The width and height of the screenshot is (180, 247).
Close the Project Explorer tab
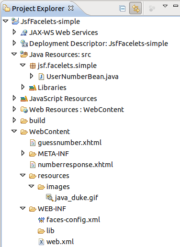point(71,8)
